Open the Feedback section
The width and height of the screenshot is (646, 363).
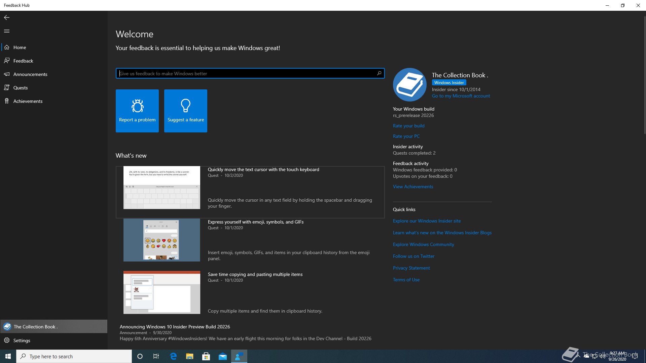54,61
